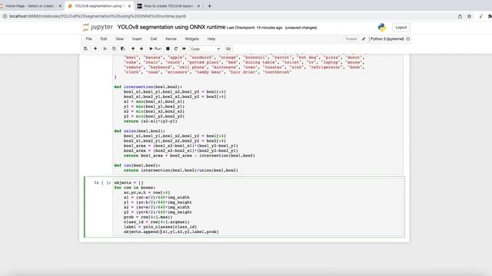Click the 'def union(box1,box2):' line
492x276 pixels.
[139, 131]
